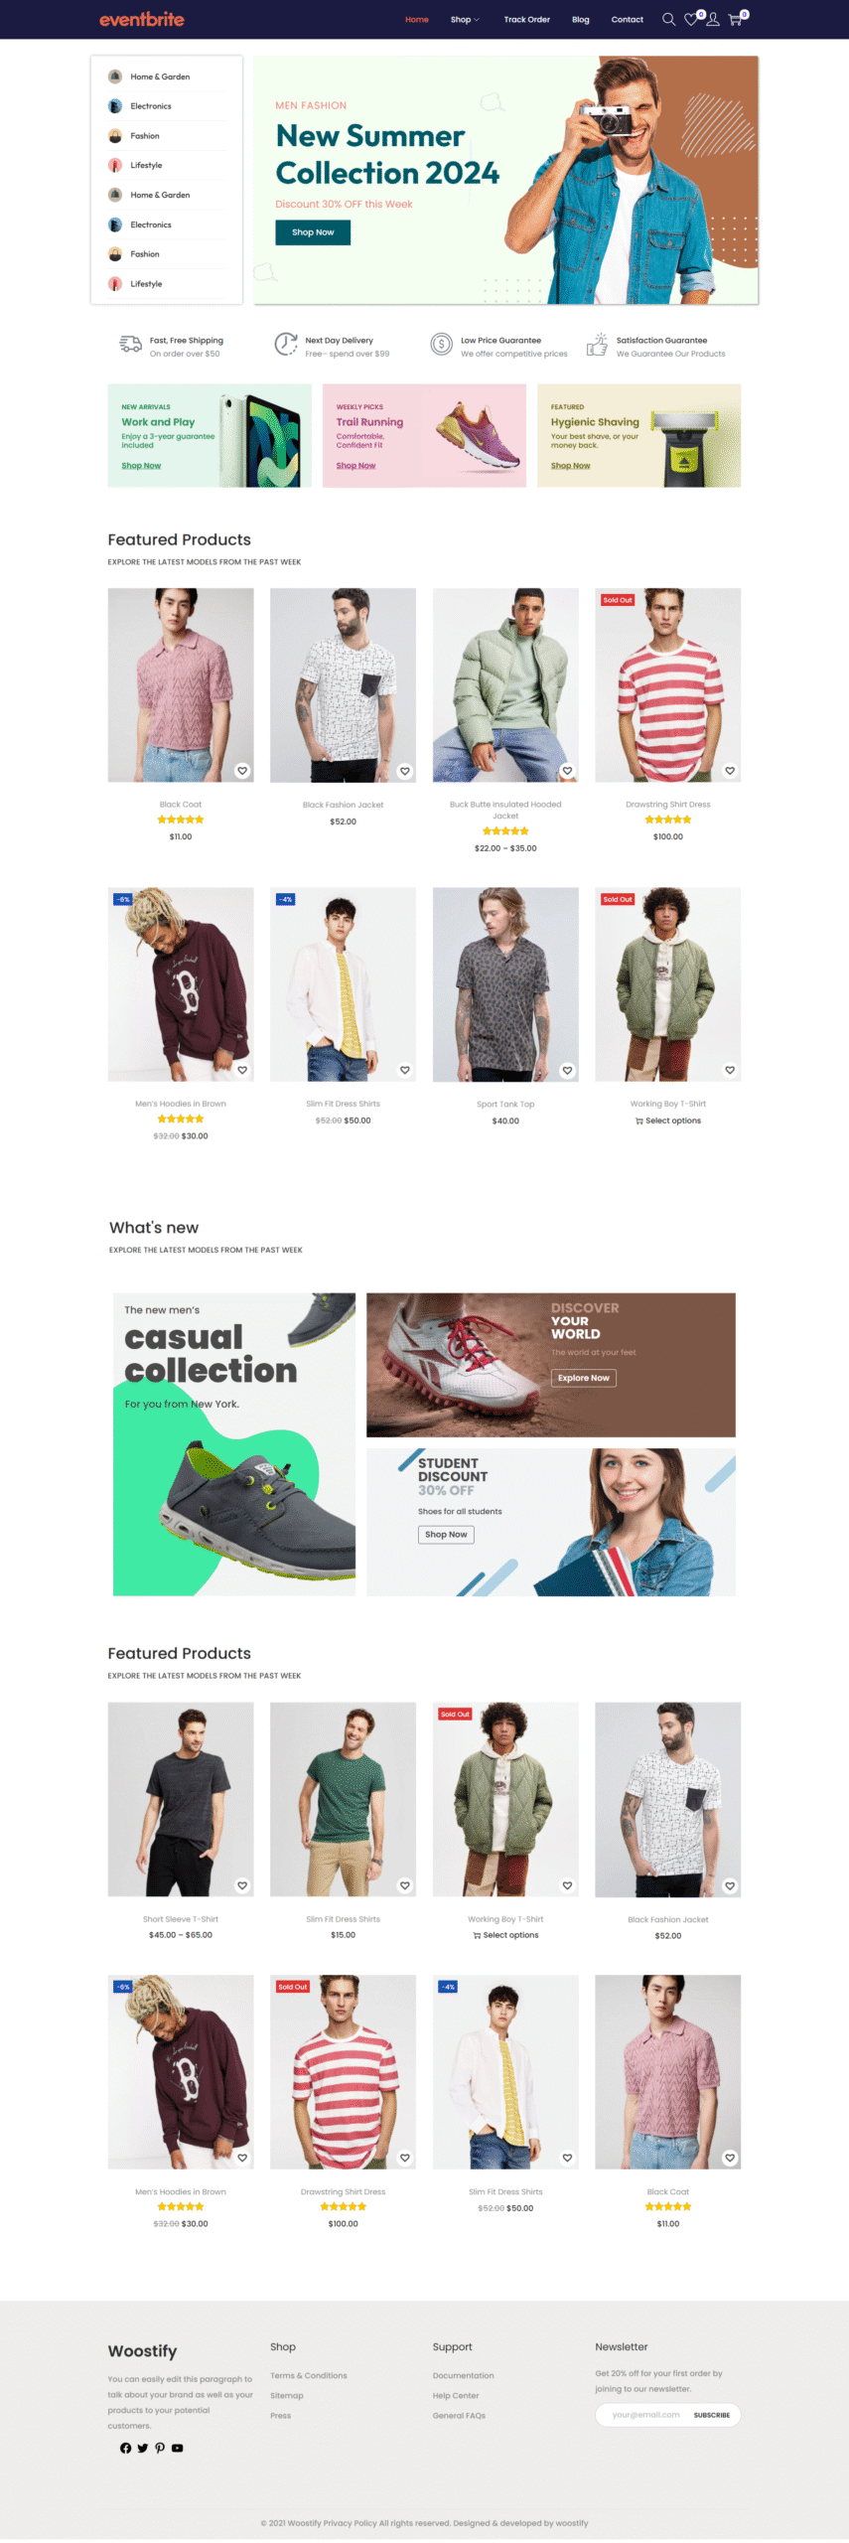The image size is (849, 2543).
Task: Expand the Shop dropdown menu
Action: click(x=465, y=19)
